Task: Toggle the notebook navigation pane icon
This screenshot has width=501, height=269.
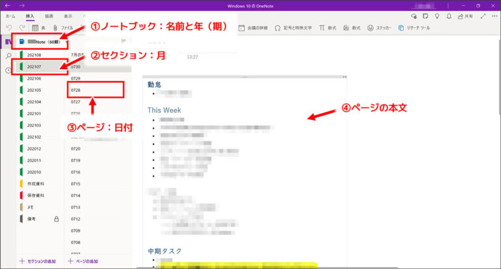Action: [x=8, y=42]
